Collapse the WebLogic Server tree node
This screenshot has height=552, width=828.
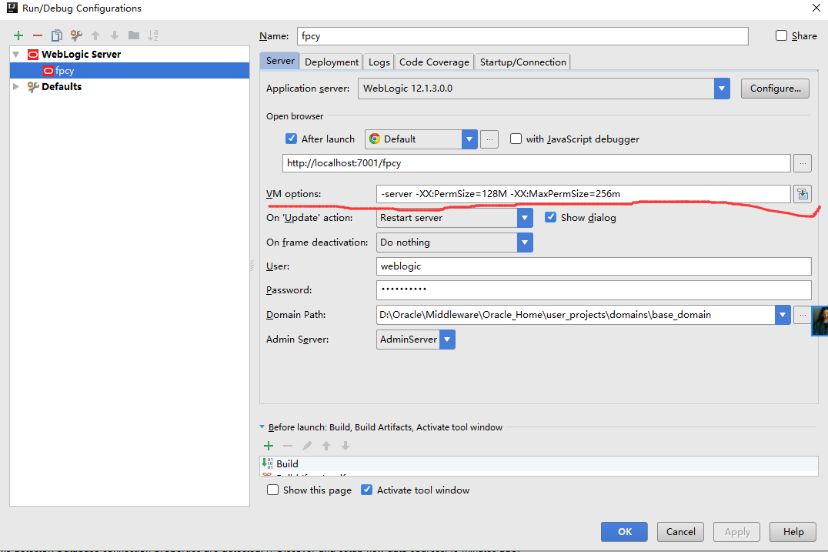(x=16, y=55)
